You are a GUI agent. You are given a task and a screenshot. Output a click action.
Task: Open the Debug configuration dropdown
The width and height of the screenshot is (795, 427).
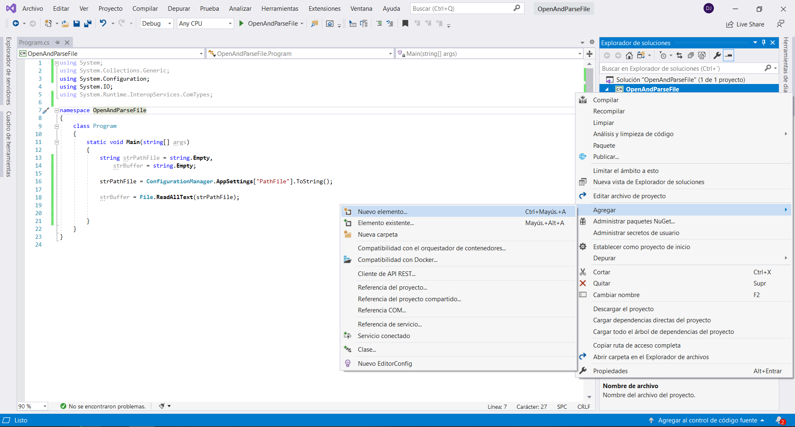pos(157,24)
